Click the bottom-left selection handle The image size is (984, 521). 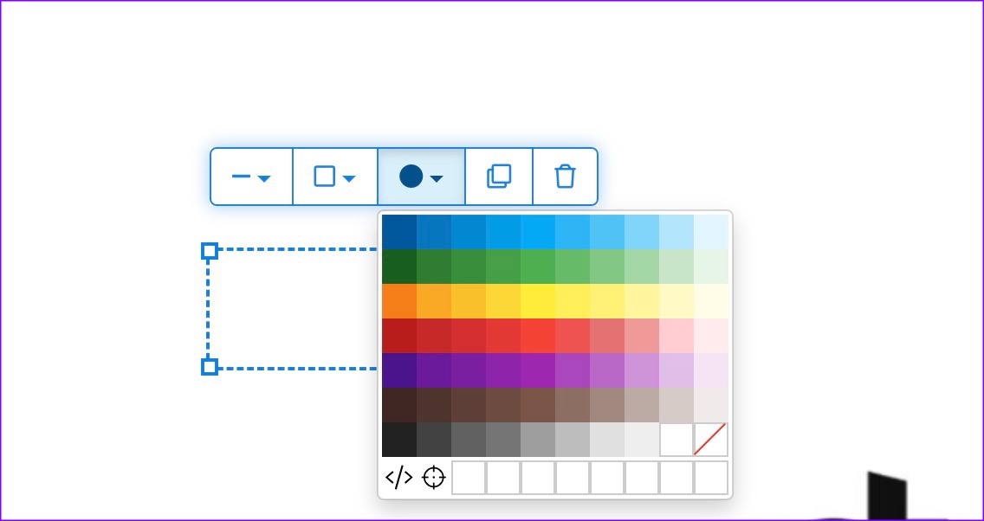(x=210, y=367)
